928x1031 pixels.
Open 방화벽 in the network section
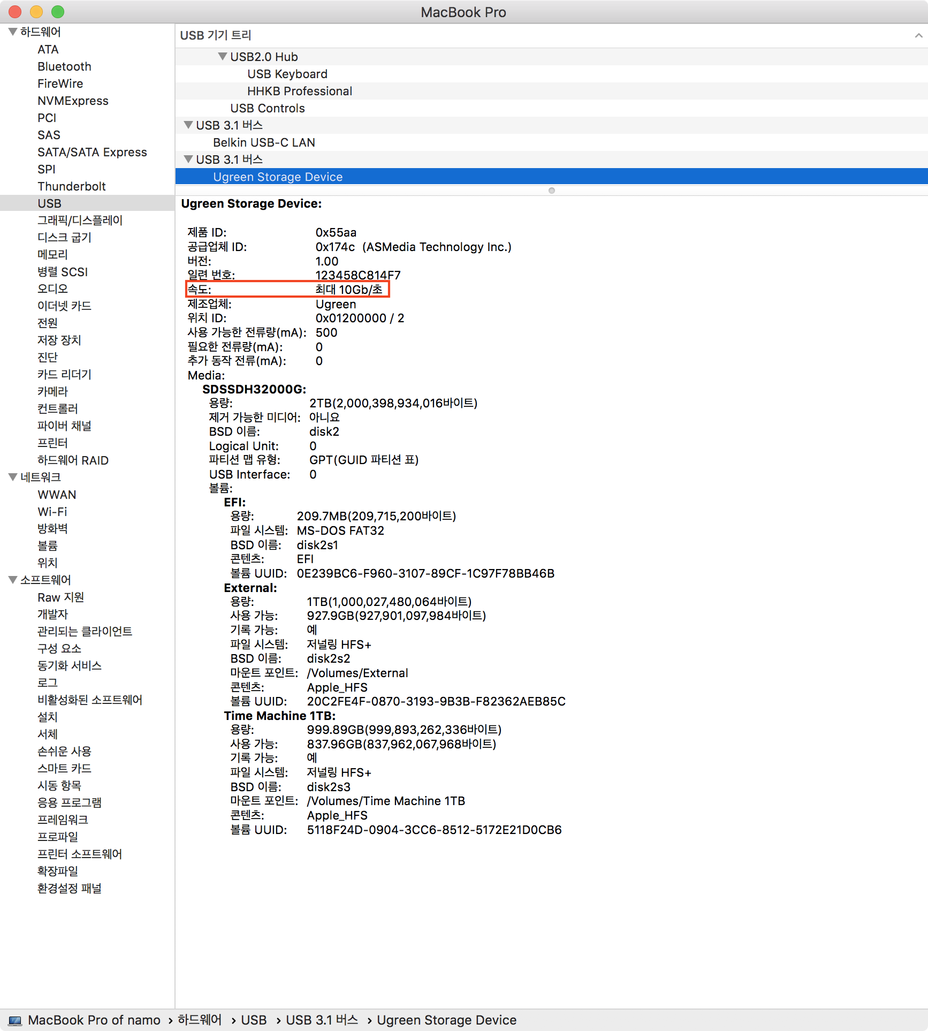point(52,529)
